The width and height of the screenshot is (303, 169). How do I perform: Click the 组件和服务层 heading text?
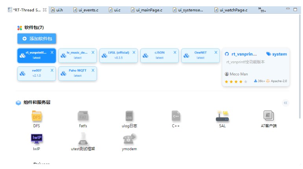pyautogui.click(x=37, y=102)
